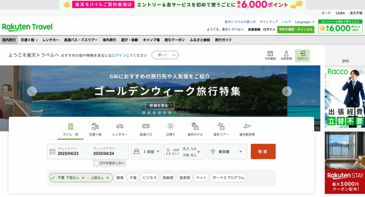The image size is (365, 197).
Task: Click the active green carousel dot
Action: pyautogui.click(x=175, y=113)
